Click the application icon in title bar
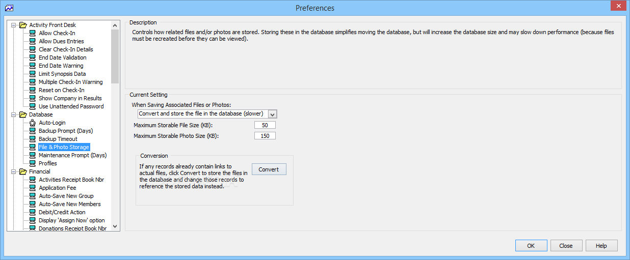The height and width of the screenshot is (260, 630). tap(9, 8)
